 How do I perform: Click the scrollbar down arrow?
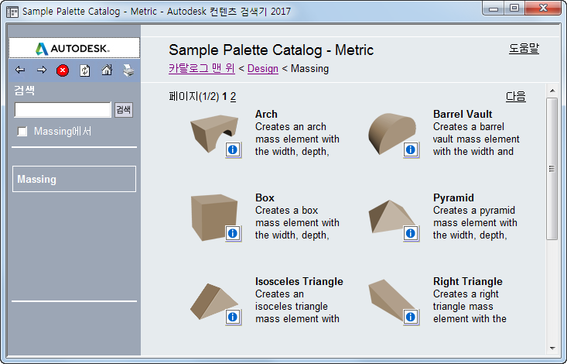tap(552, 349)
